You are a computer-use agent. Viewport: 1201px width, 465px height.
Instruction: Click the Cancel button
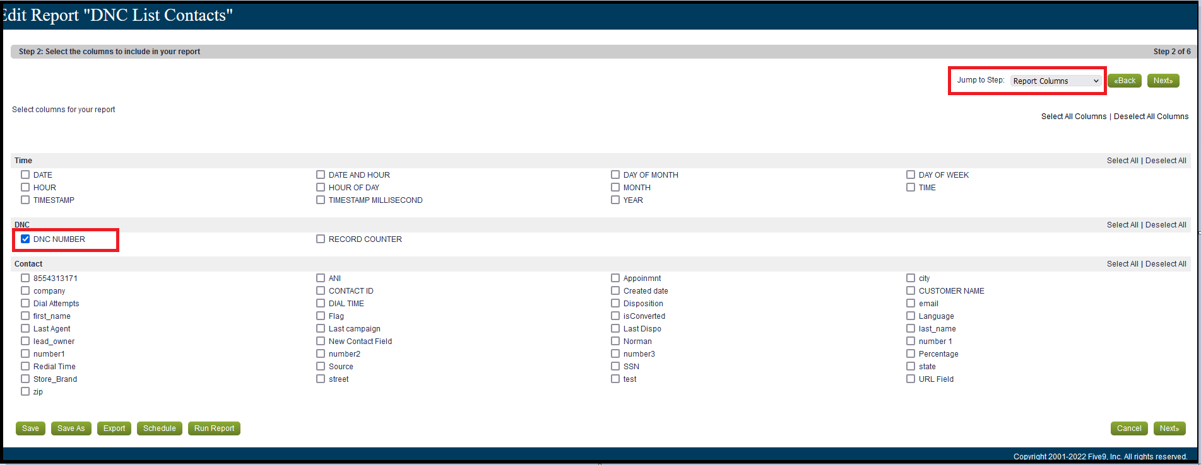click(1128, 428)
